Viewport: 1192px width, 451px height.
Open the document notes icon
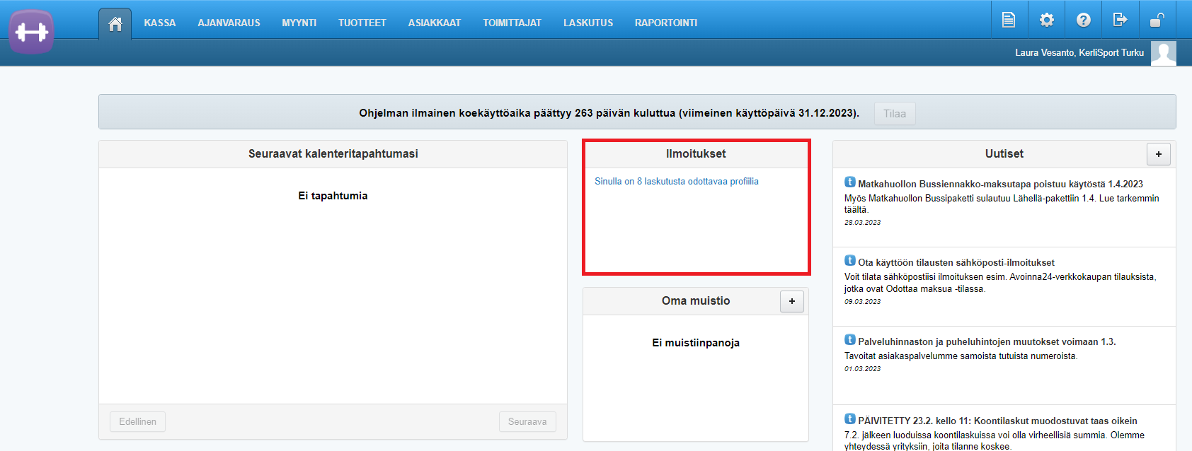pos(1009,20)
